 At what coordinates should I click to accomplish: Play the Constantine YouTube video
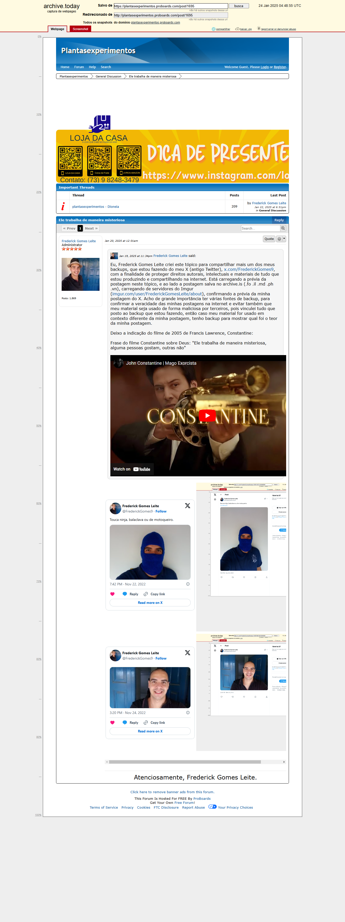point(207,416)
